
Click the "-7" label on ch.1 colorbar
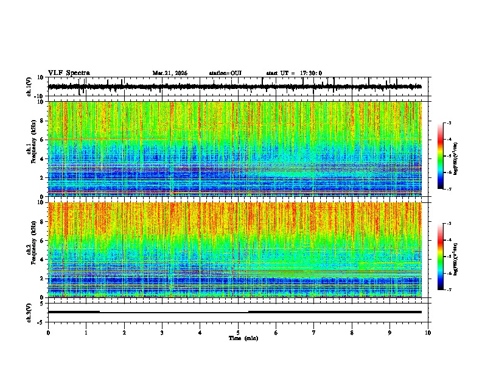449,189
